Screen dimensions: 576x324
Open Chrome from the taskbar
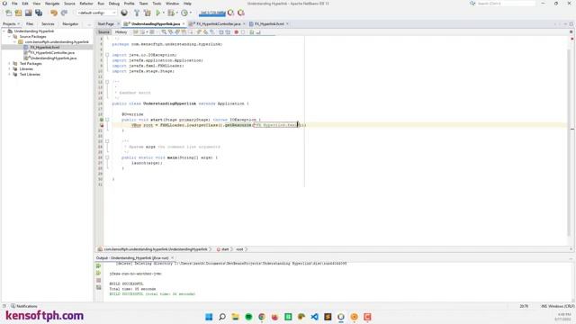[x=262, y=317]
